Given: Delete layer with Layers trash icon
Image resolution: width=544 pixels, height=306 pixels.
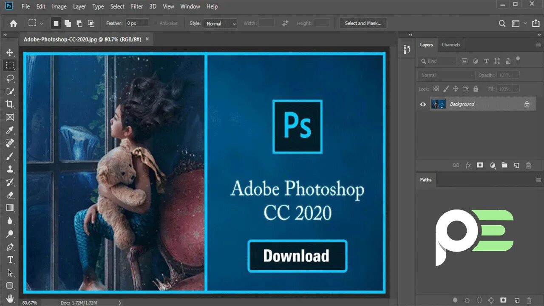Looking at the screenshot, I should pyautogui.click(x=529, y=165).
